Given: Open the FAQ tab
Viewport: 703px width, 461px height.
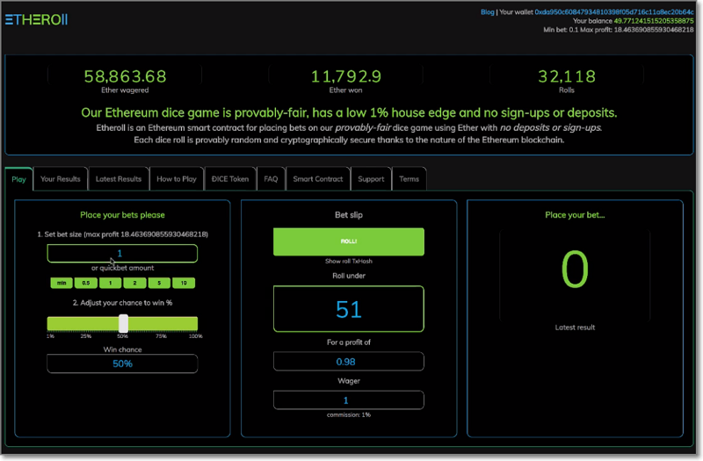Looking at the screenshot, I should (271, 179).
